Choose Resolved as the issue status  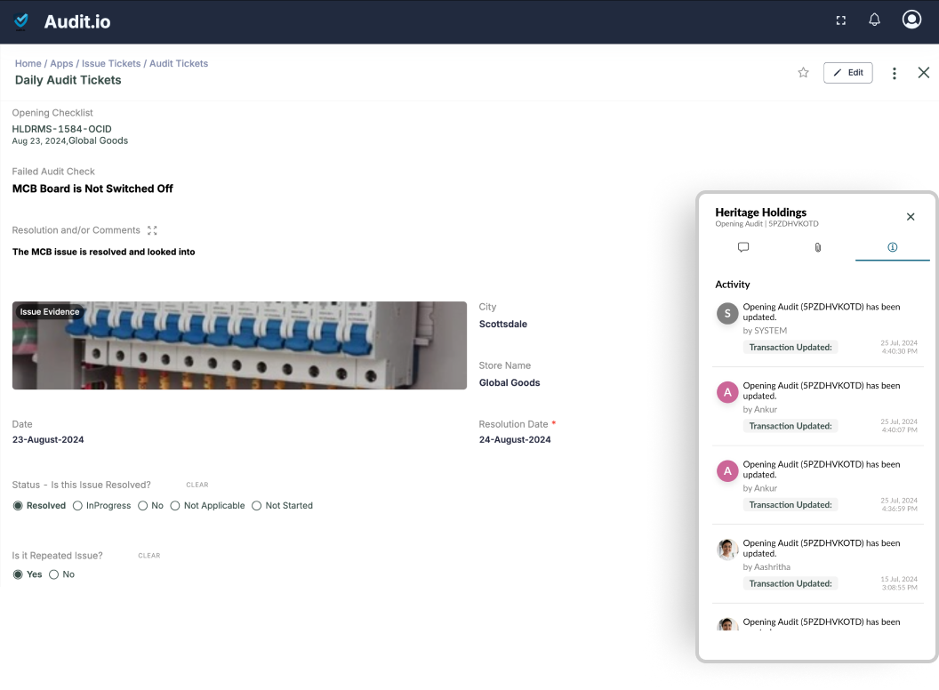click(16, 505)
